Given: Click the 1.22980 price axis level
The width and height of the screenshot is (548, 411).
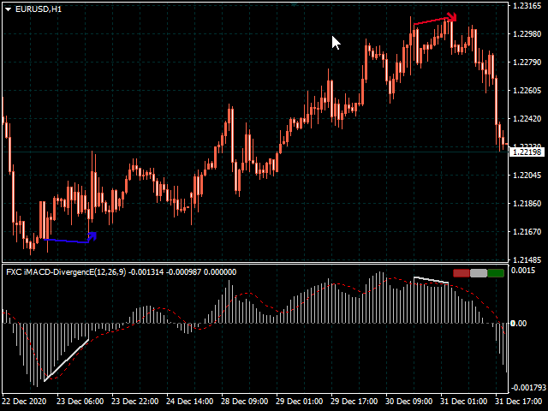Looking at the screenshot, I should click(527, 34).
